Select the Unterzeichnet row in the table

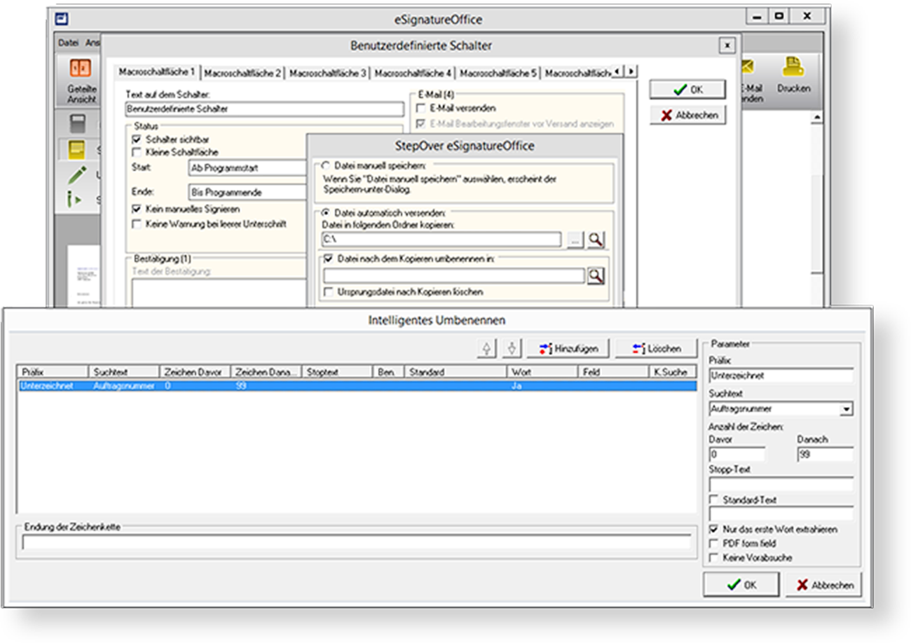click(x=357, y=386)
